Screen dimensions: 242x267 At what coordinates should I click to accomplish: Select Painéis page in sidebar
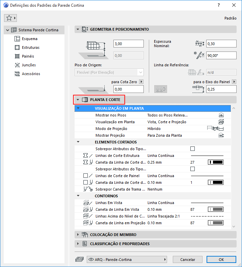[x=24, y=56]
